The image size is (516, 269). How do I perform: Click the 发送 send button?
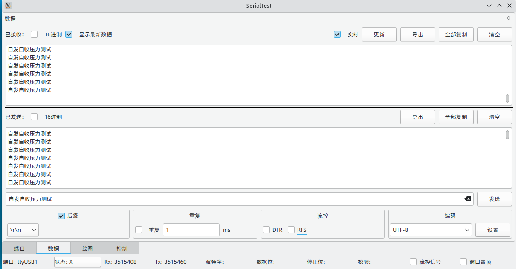(495, 199)
